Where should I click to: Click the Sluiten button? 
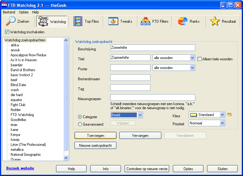point(222,169)
